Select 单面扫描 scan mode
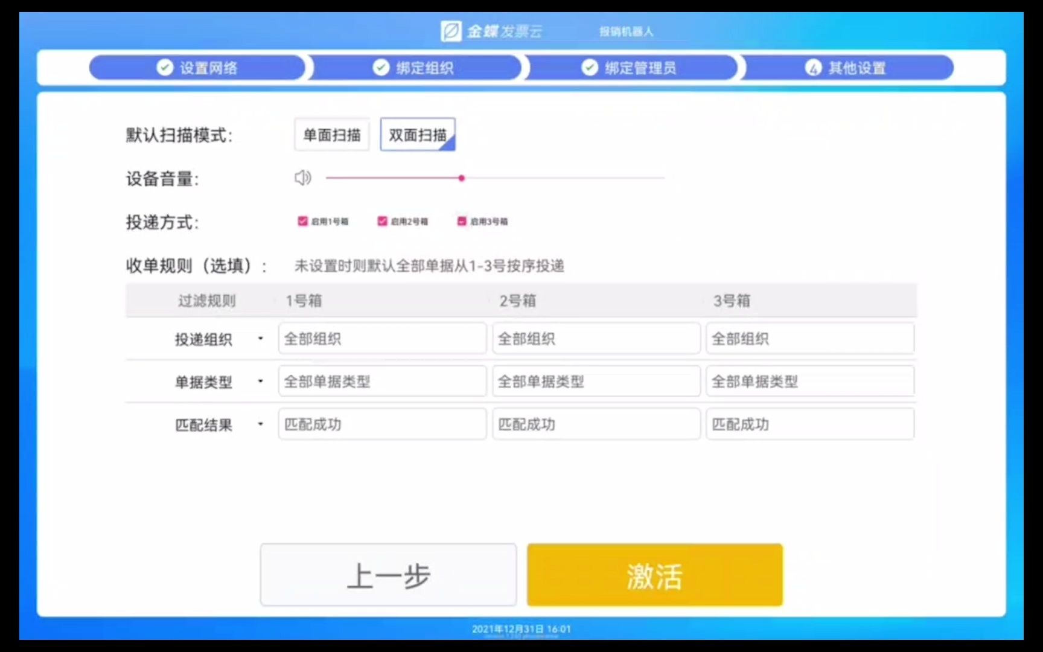This screenshot has width=1043, height=652. coord(332,135)
